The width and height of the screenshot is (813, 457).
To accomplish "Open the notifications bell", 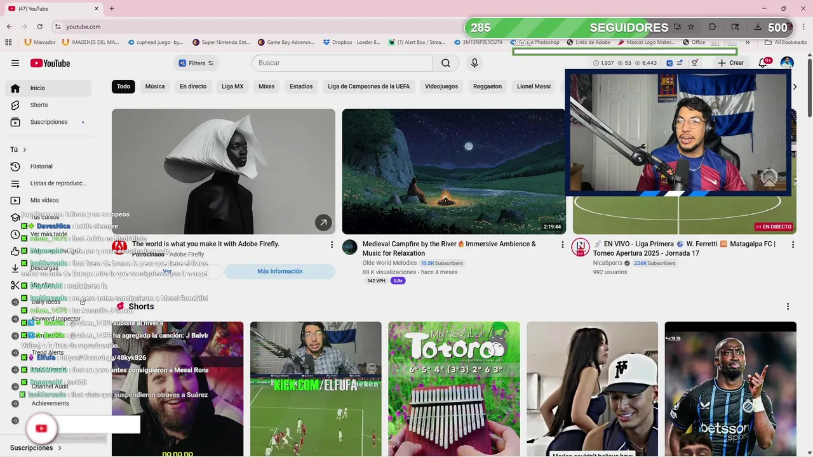I will (763, 63).
